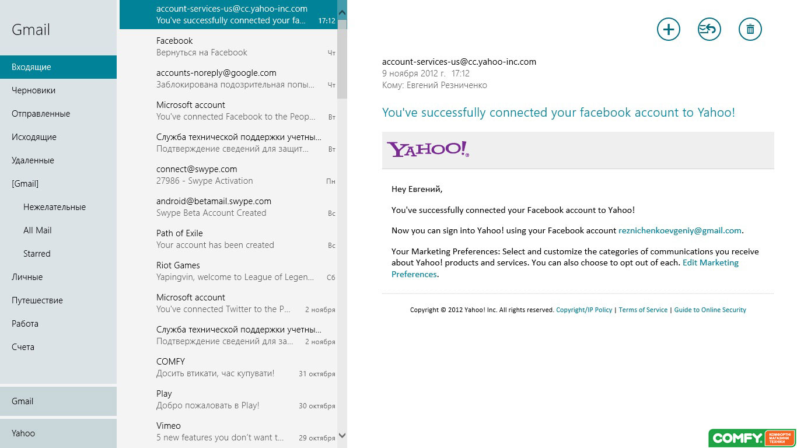This screenshot has width=797, height=448.
Task: Open android@betamail.swype.com email
Action: pos(229,207)
